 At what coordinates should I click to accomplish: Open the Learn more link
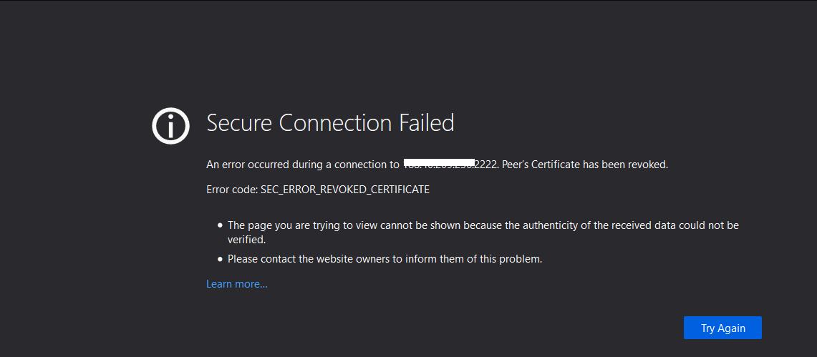[237, 284]
